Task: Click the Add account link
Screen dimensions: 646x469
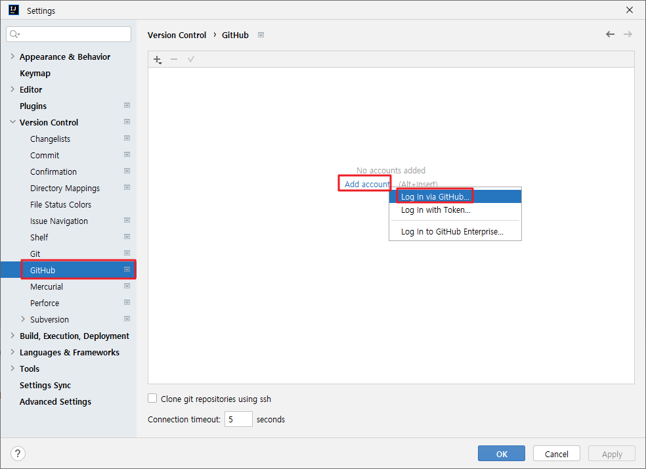Action: pyautogui.click(x=367, y=184)
